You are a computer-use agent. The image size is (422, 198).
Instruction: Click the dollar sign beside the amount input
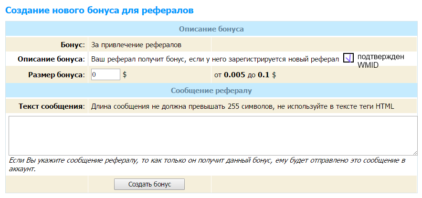coord(125,74)
